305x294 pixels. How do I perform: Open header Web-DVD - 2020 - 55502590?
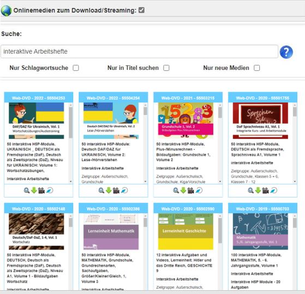pos(188,209)
